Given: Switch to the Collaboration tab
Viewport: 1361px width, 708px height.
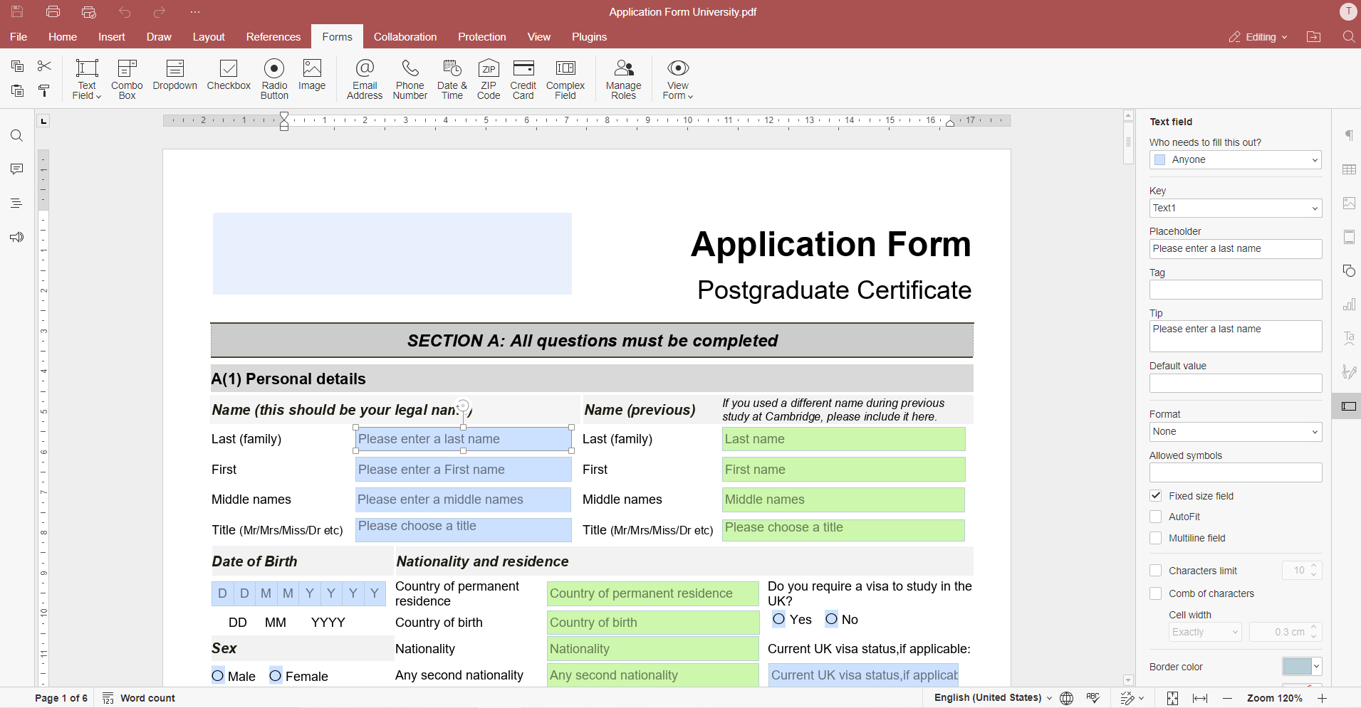Looking at the screenshot, I should click(405, 37).
